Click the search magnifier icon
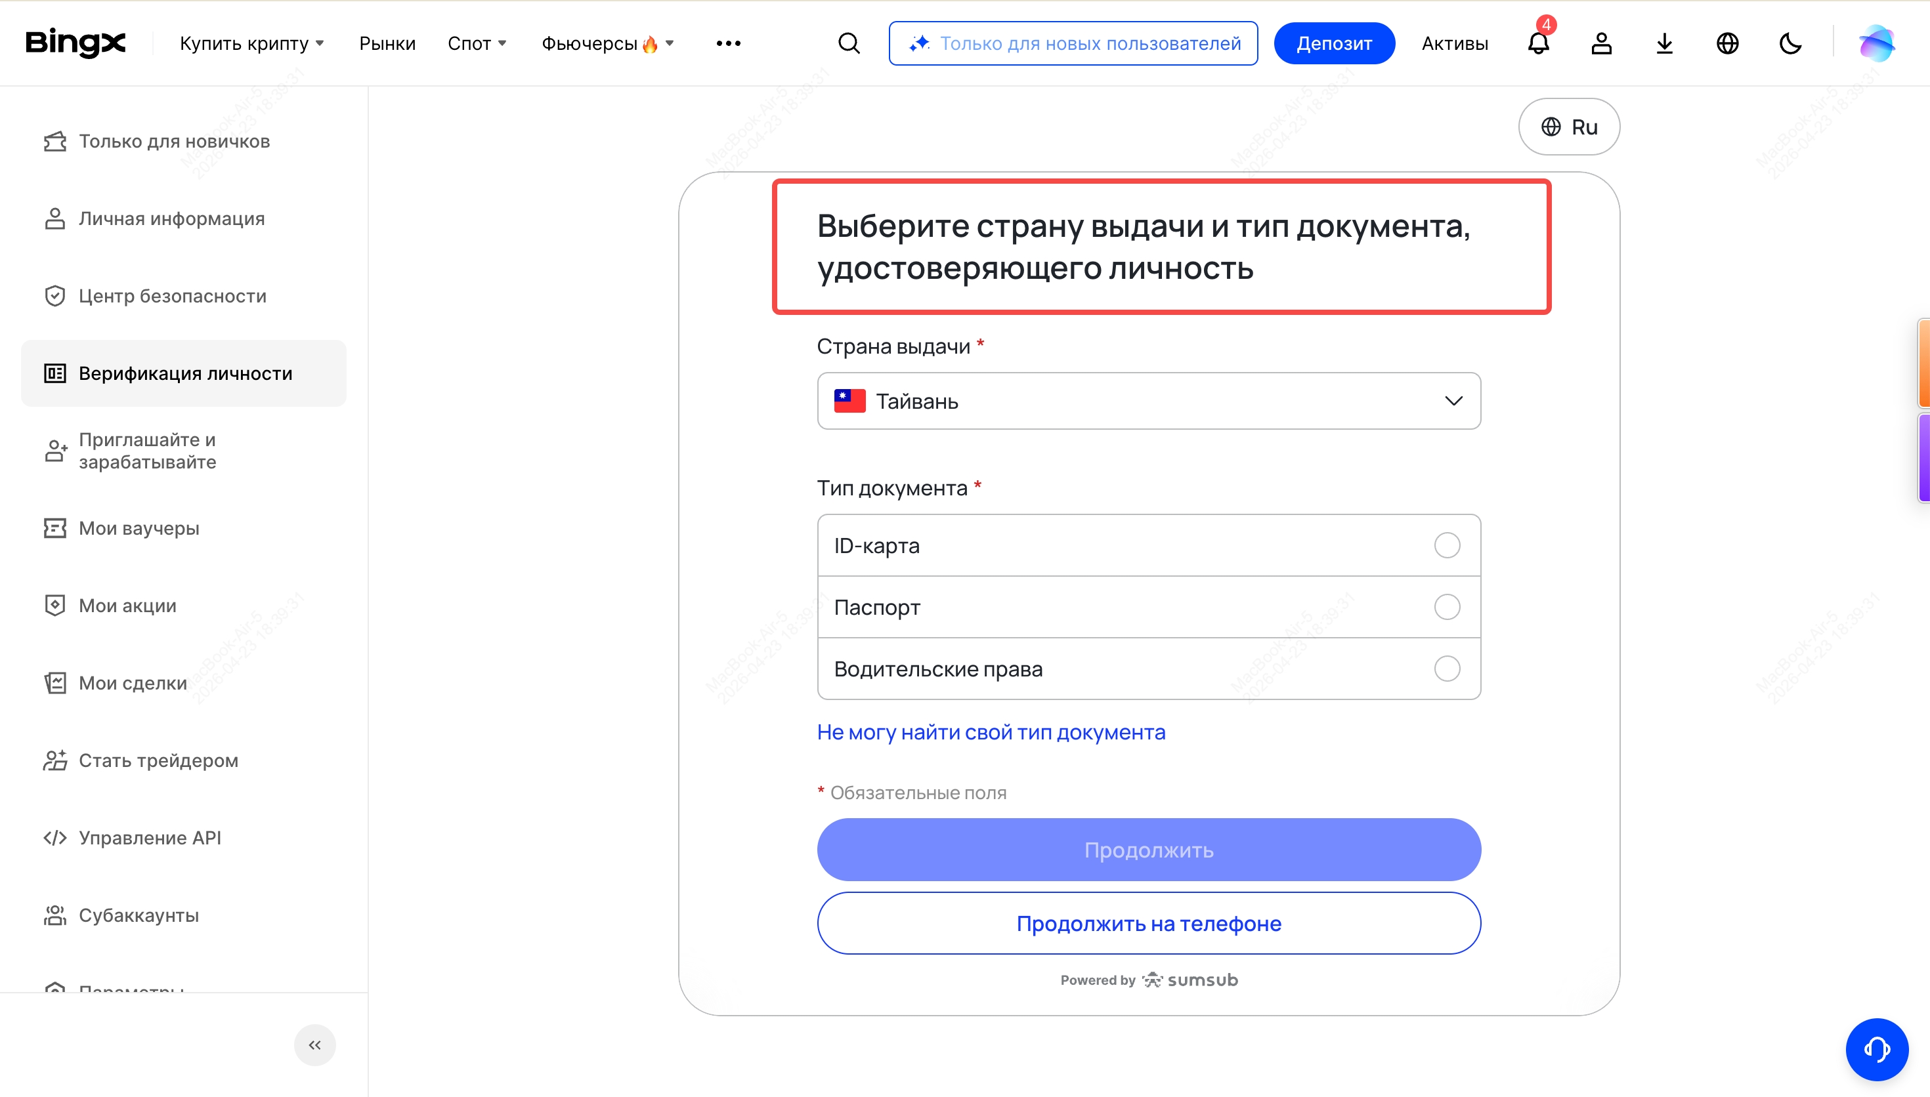Image resolution: width=1930 pixels, height=1097 pixels. click(x=849, y=44)
